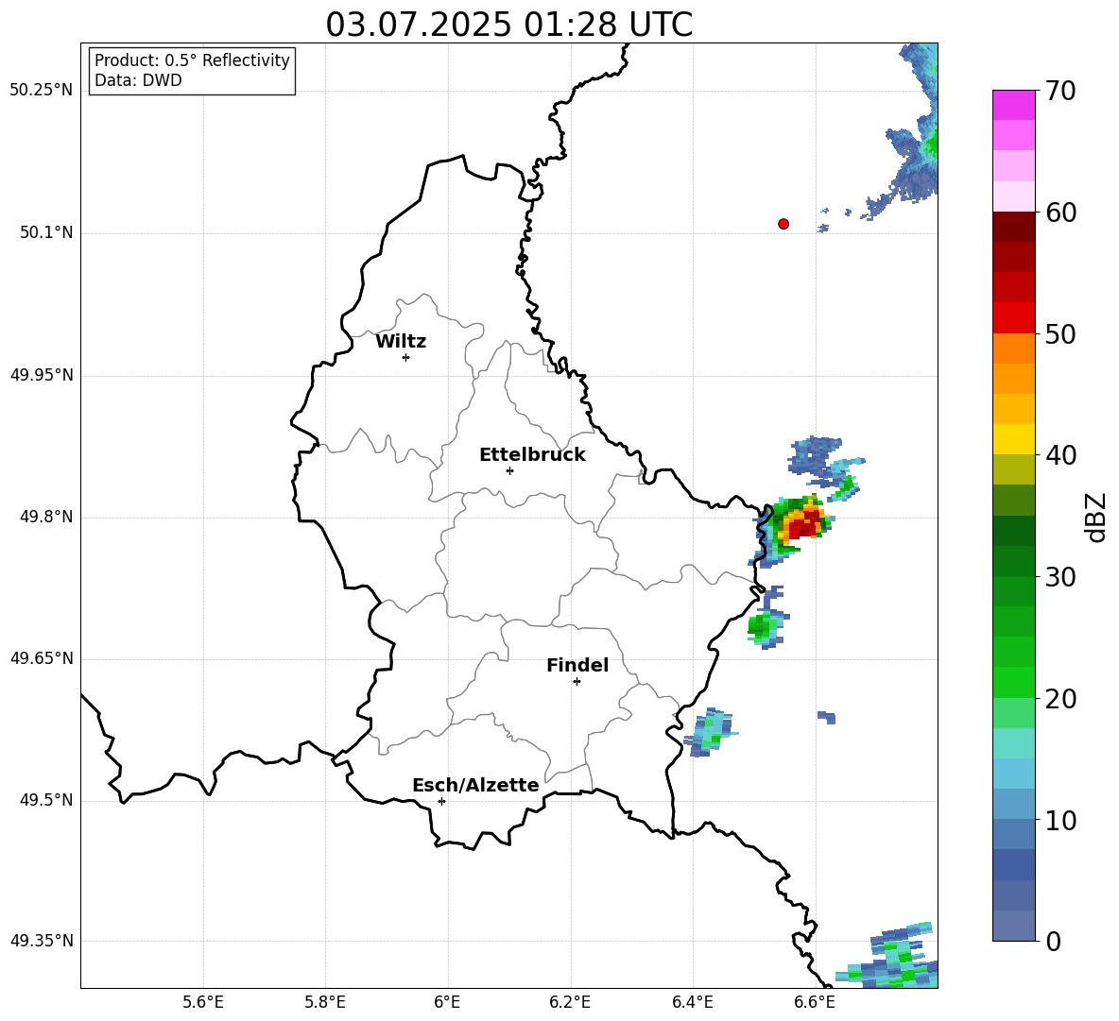Click the dark red 60 dBZ colorbar segment
The width and height of the screenshot is (1119, 1021).
1013,226
